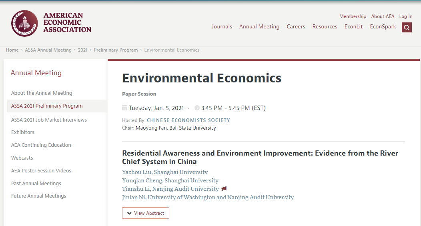Open the Membership link

(353, 16)
